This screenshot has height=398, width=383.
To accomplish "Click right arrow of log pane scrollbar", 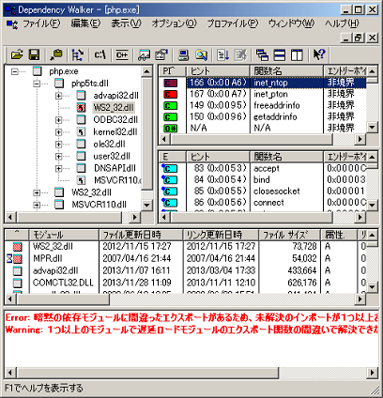I will (373, 373).
